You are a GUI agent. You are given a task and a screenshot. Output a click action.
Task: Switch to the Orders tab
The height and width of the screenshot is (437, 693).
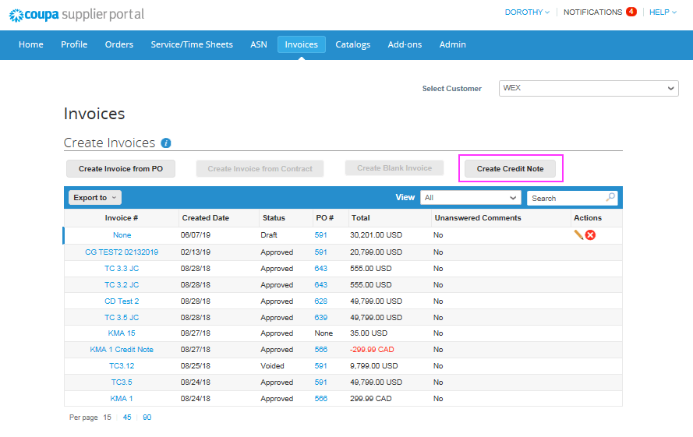pos(119,44)
